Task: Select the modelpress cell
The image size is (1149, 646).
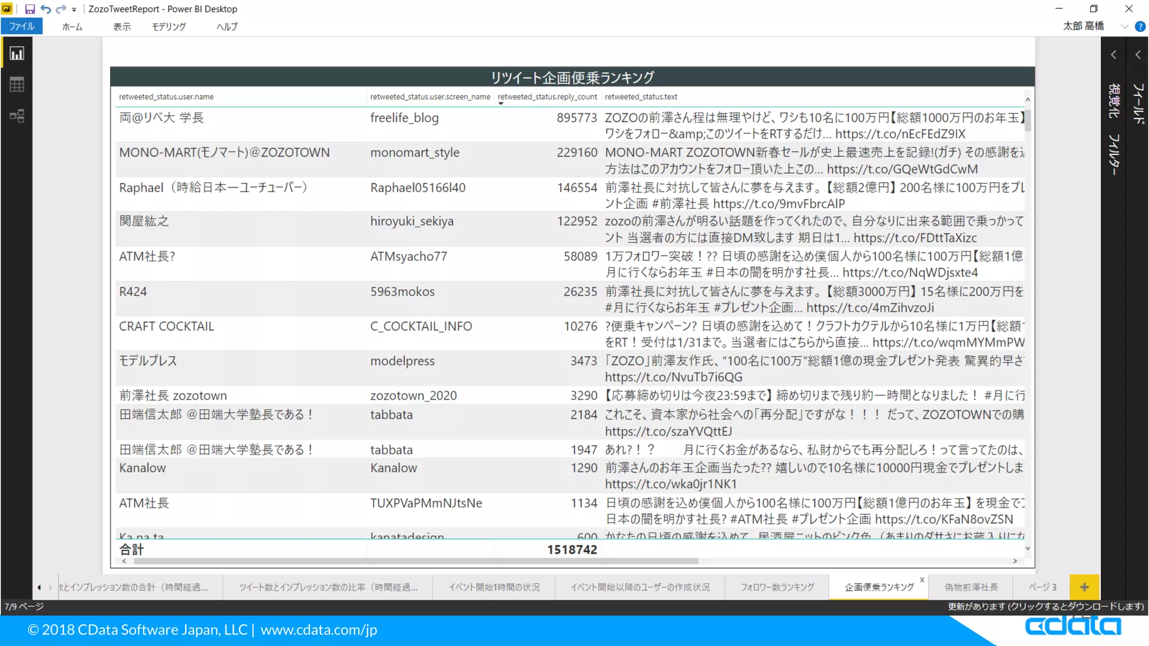Action: [x=402, y=361]
